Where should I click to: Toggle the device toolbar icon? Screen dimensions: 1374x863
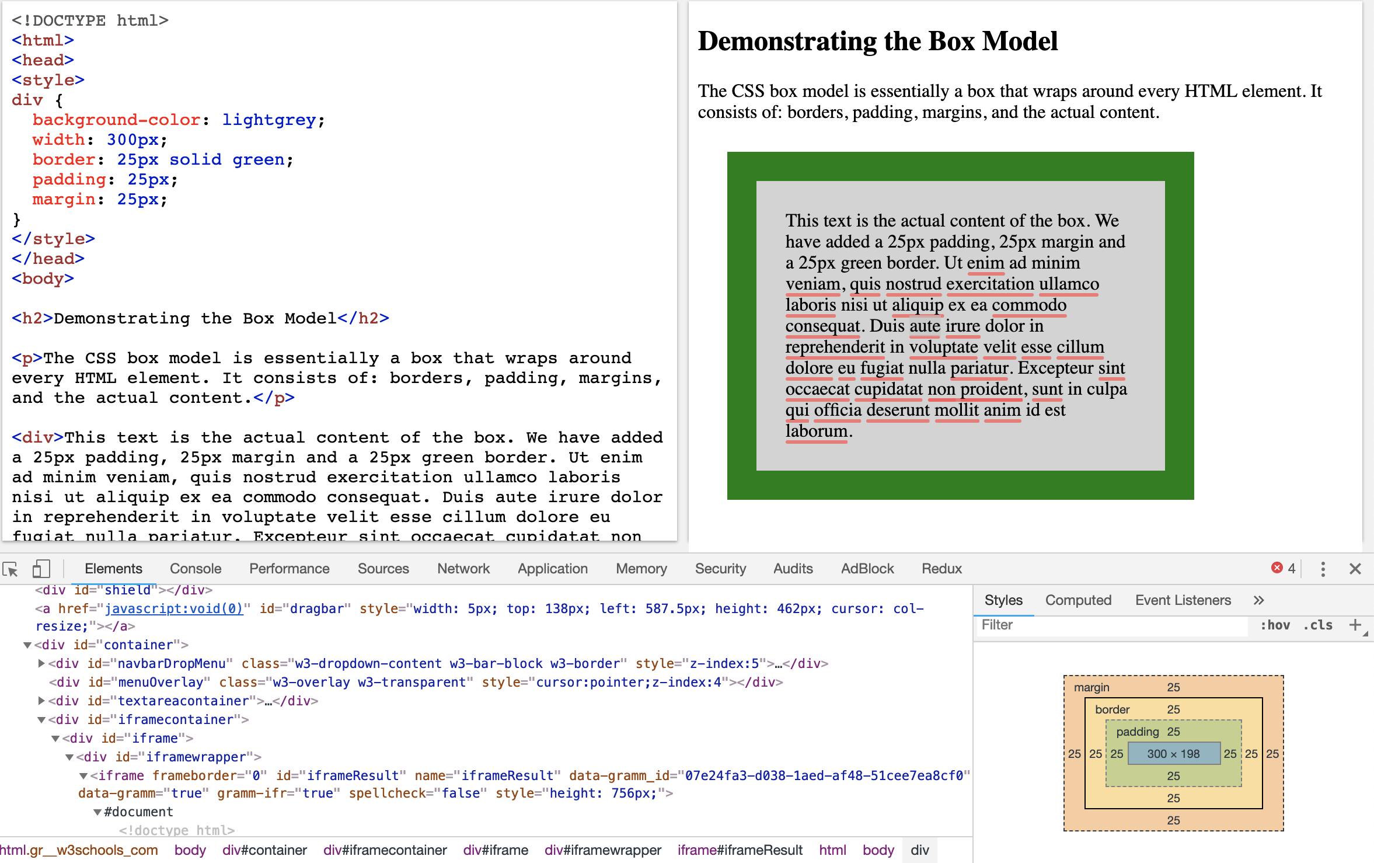[41, 569]
